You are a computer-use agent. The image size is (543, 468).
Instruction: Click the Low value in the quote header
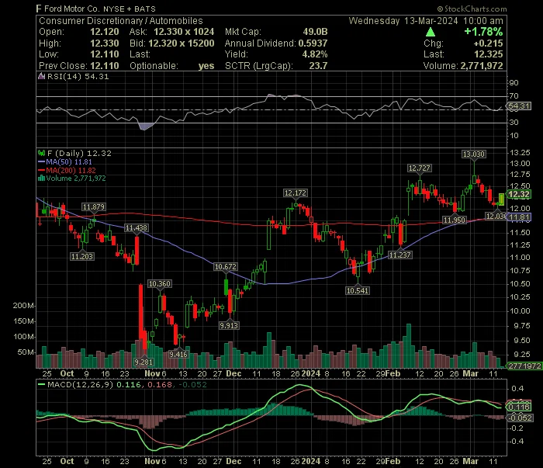pos(105,54)
